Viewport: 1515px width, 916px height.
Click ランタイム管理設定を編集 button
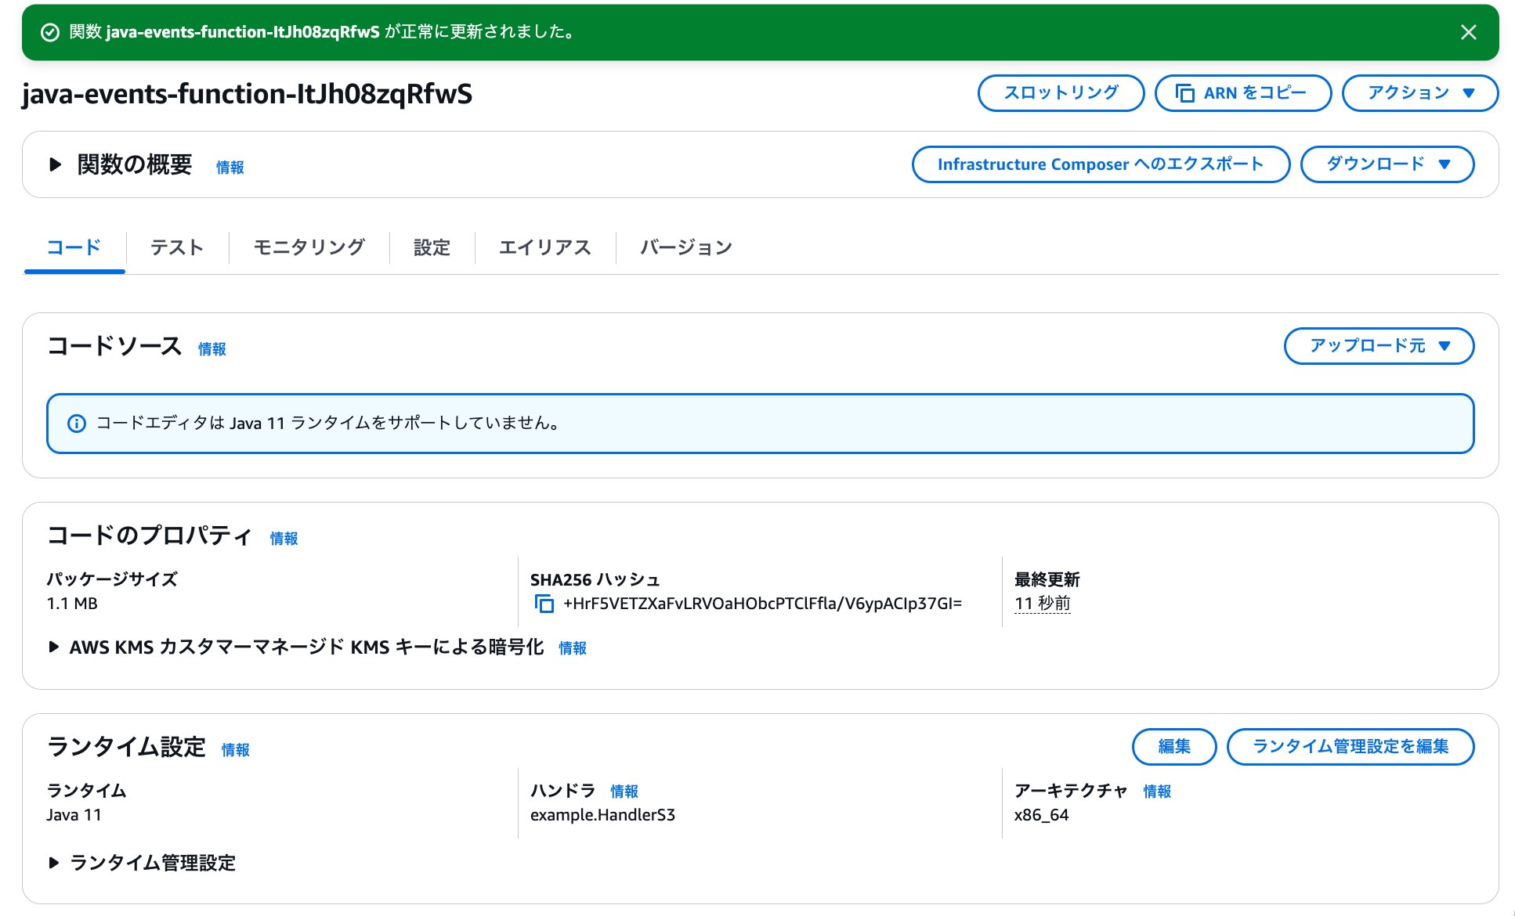point(1350,747)
